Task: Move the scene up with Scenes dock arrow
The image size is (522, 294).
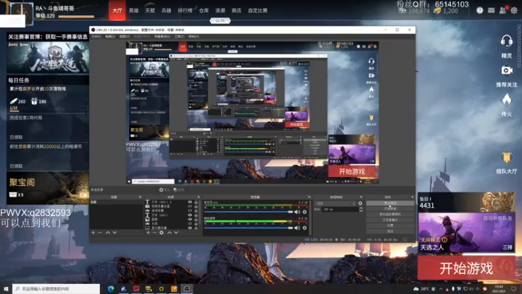Action: (x=108, y=233)
